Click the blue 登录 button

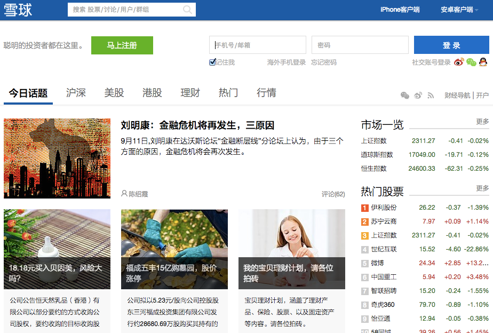451,45
